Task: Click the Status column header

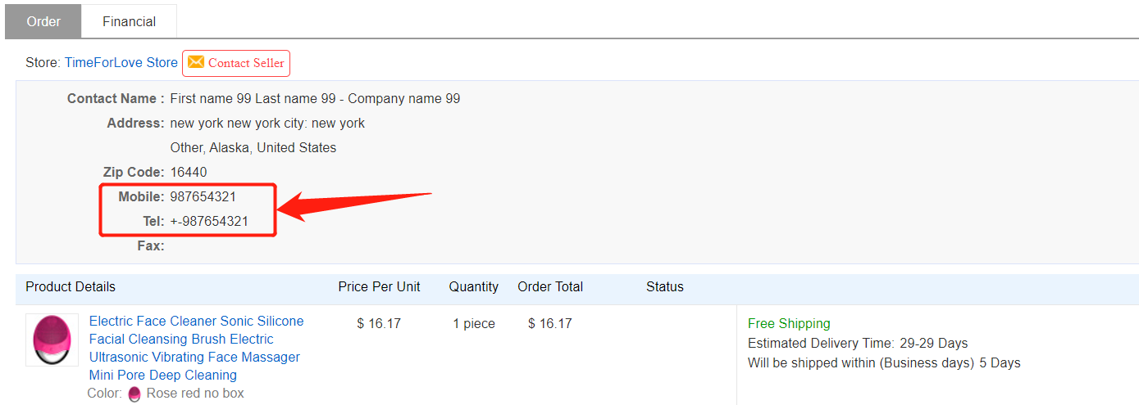Action: tap(664, 286)
